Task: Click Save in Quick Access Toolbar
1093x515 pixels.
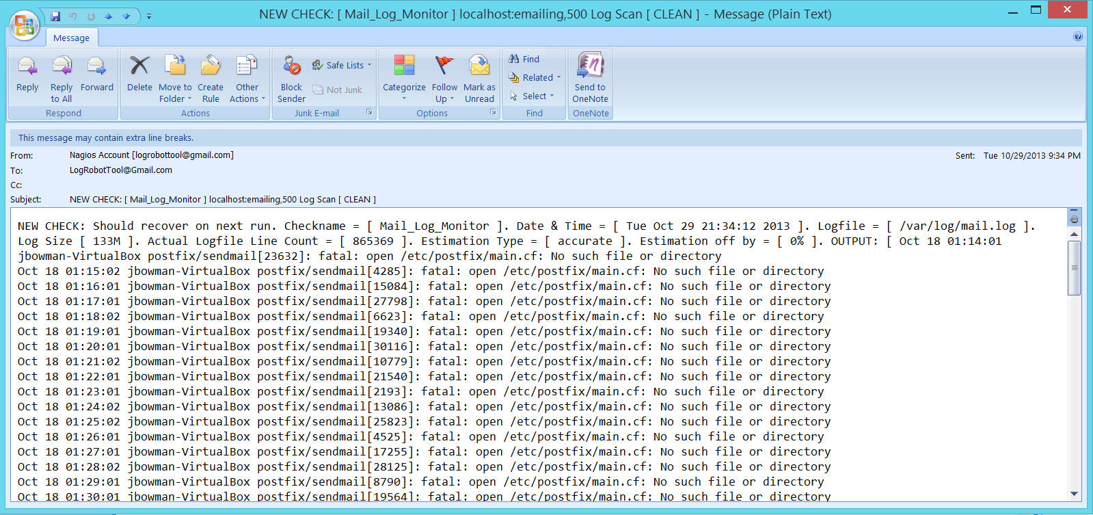Action: (55, 16)
